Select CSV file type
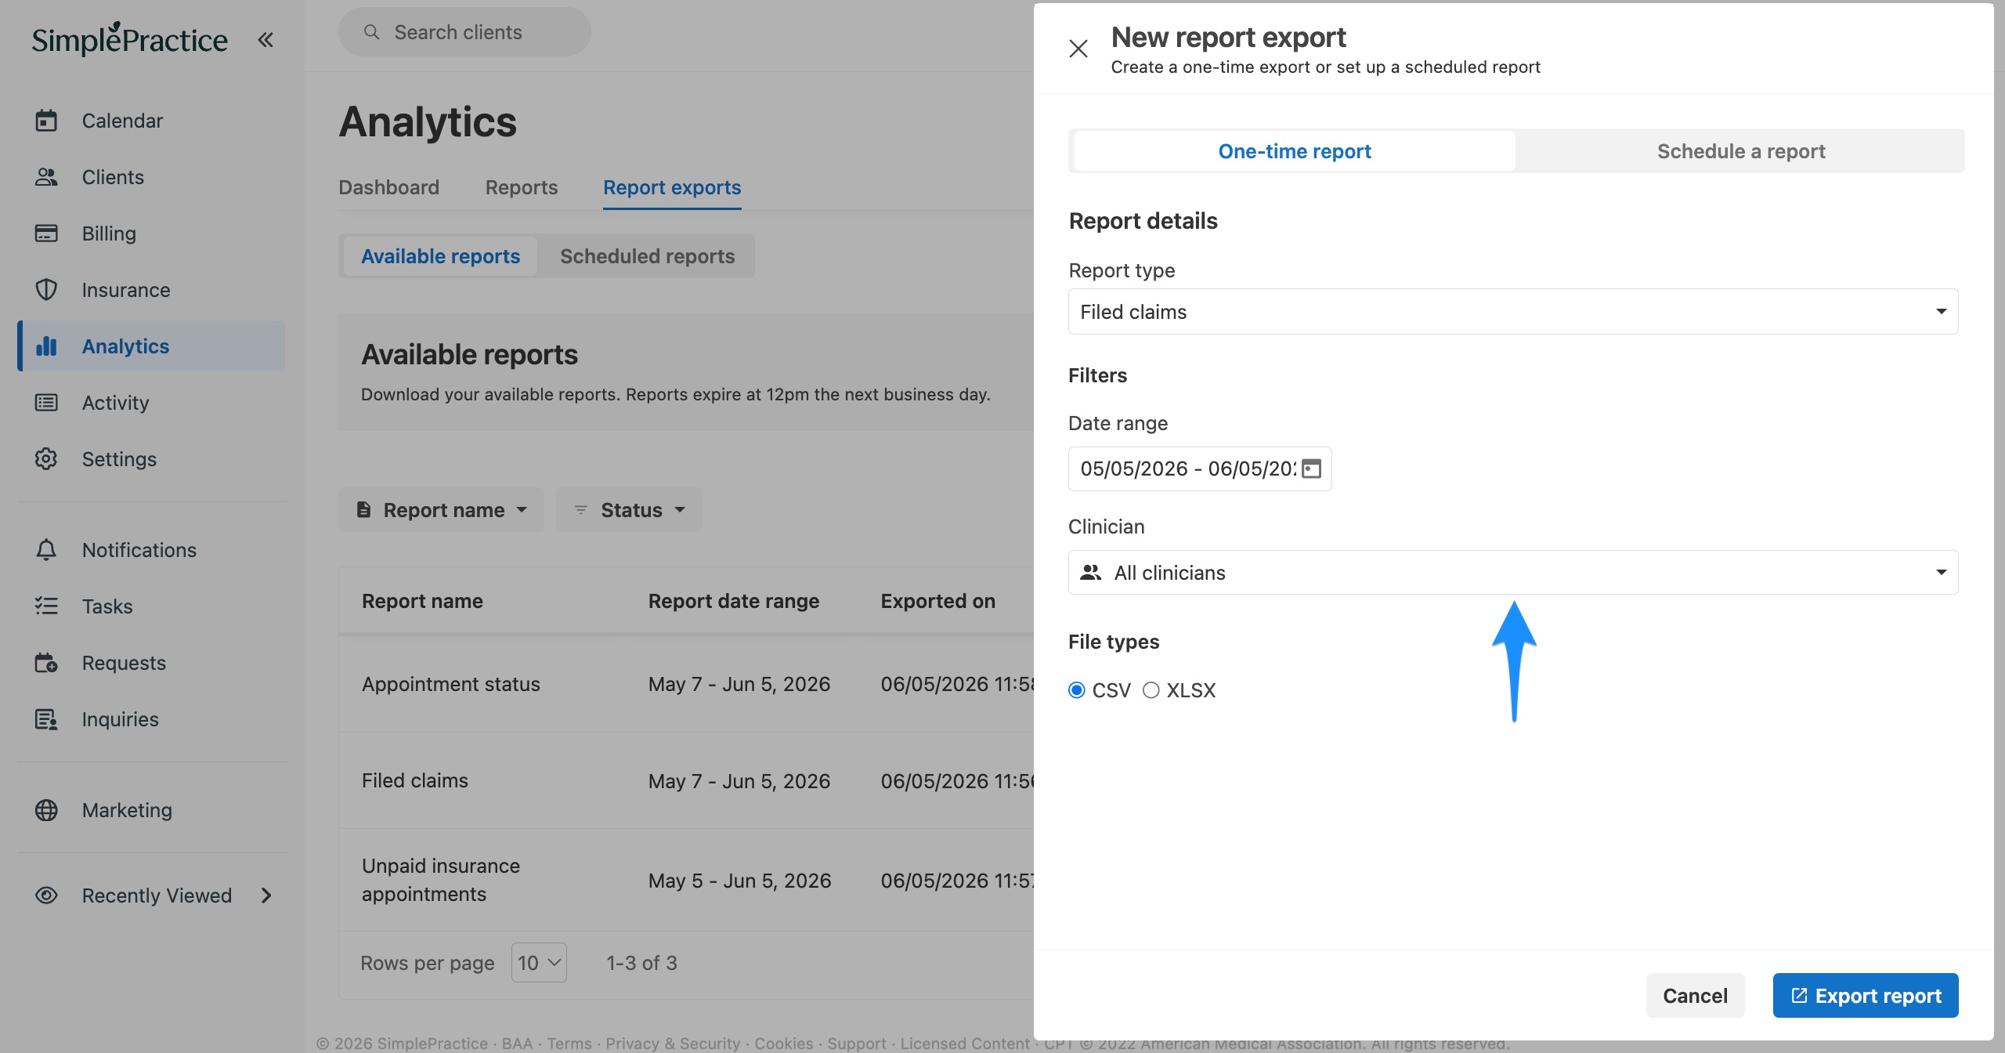 click(1077, 690)
